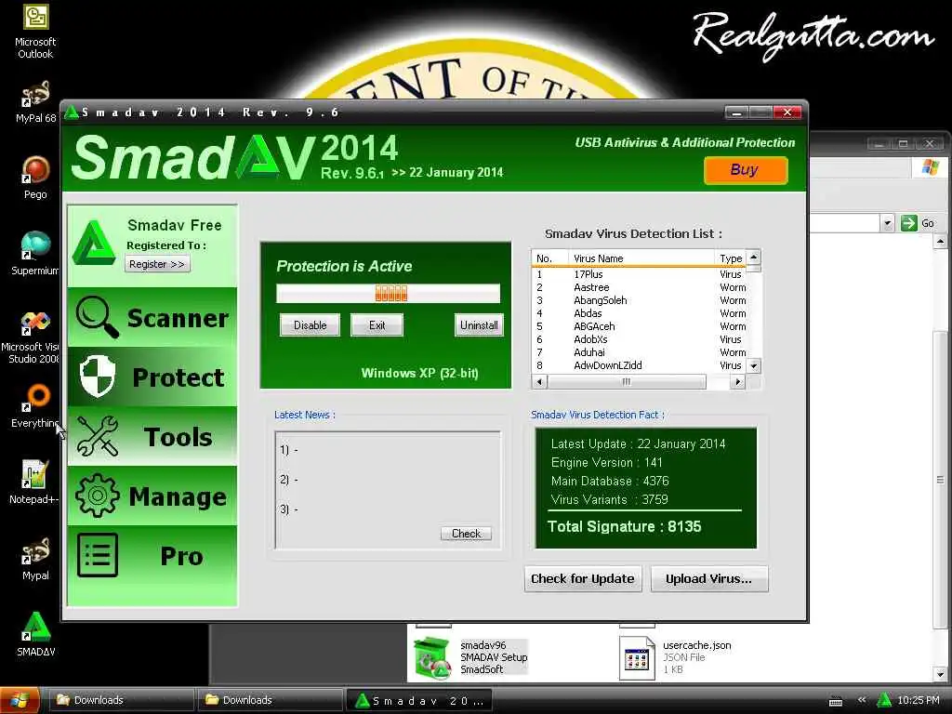Click the Smadav 20... taskbar button

pyautogui.click(x=418, y=701)
